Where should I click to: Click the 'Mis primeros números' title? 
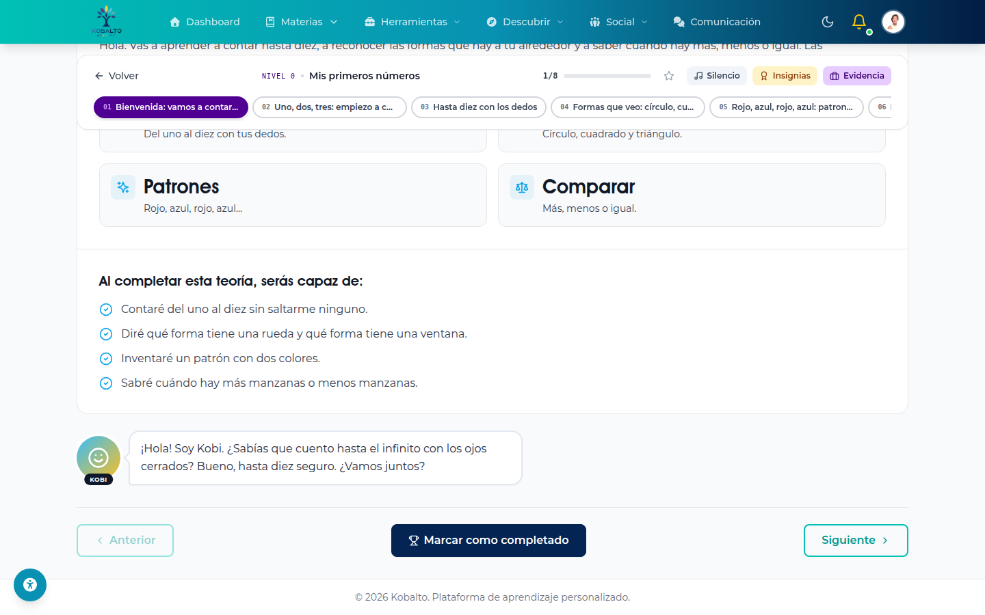pos(365,76)
